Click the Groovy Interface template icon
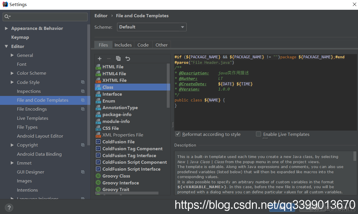Image resolution: width=358 pixels, height=214 pixels. coord(98,183)
